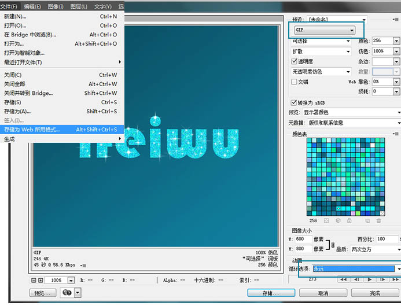Viewport: 401px width, 306px height.
Task: Click the browser preview globe icon
Action: click(x=67, y=293)
